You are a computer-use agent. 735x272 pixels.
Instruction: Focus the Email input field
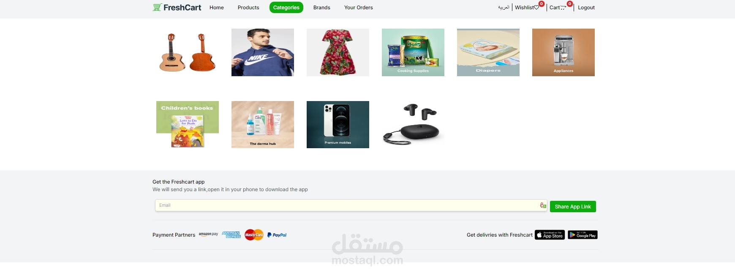(351, 205)
